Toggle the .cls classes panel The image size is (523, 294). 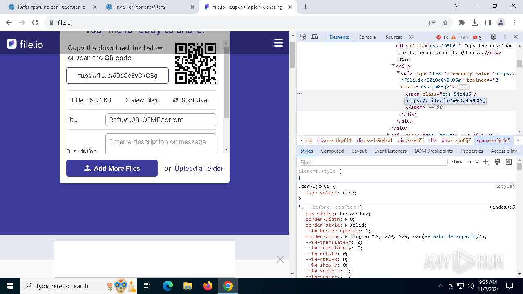click(x=472, y=162)
